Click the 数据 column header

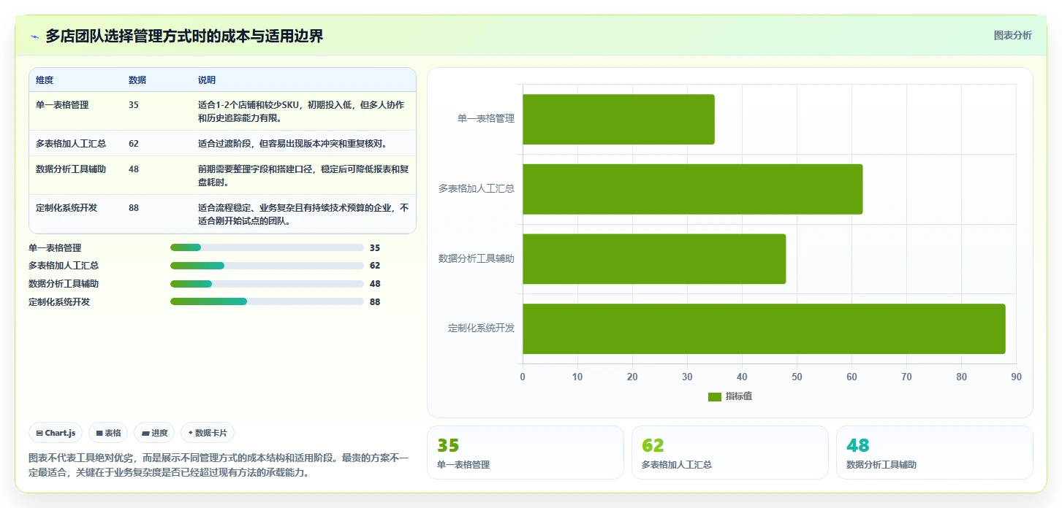pos(137,80)
